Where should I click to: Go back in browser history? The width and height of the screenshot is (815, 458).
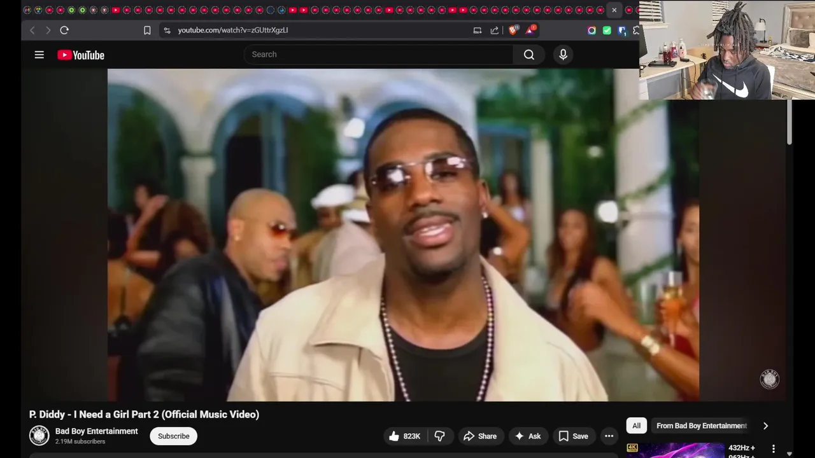[32, 30]
